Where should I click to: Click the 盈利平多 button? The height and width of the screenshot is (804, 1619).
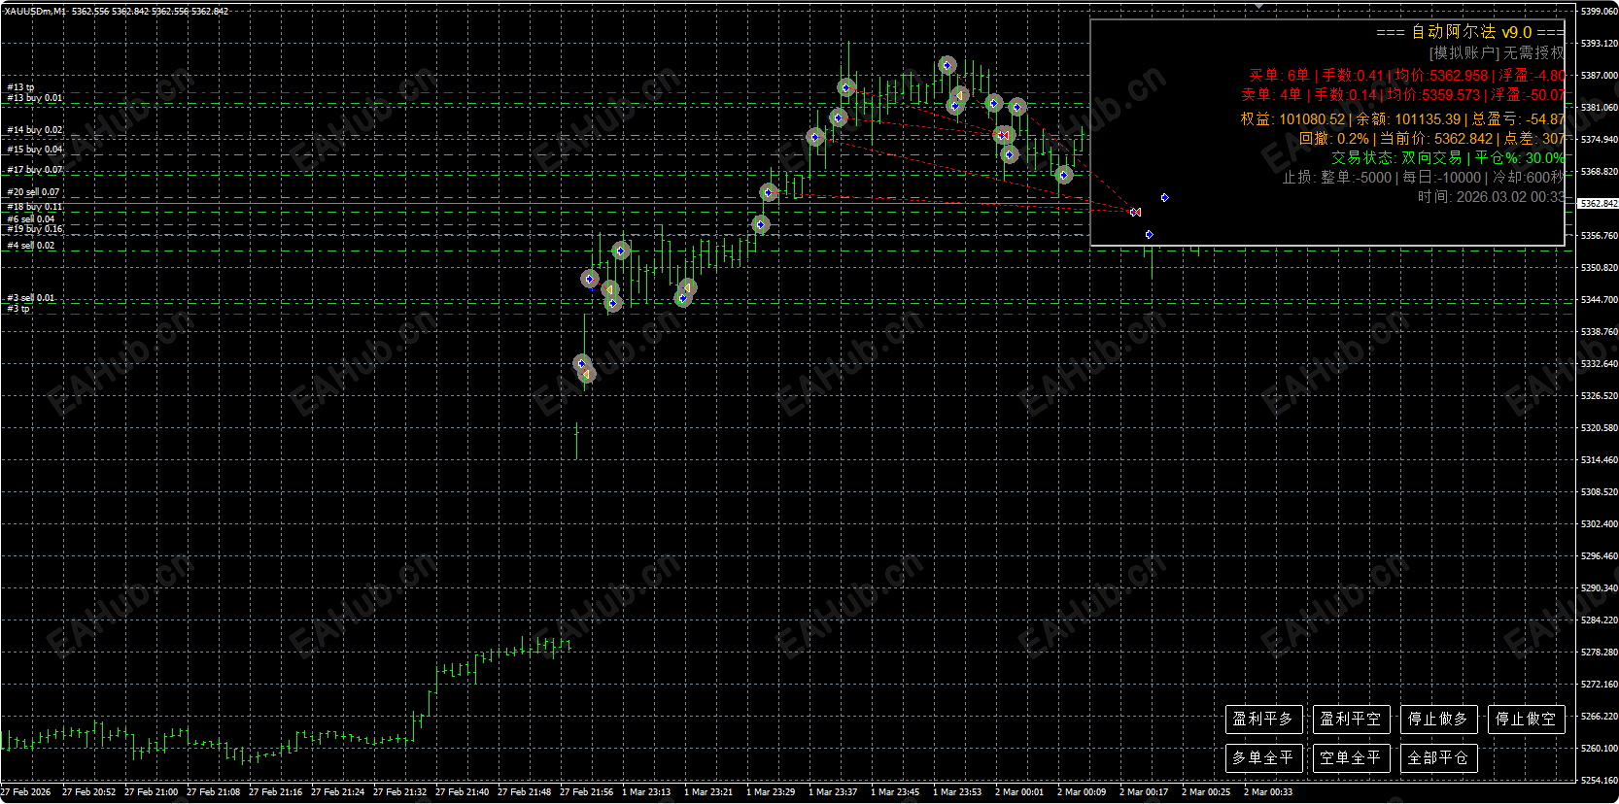[x=1264, y=720]
